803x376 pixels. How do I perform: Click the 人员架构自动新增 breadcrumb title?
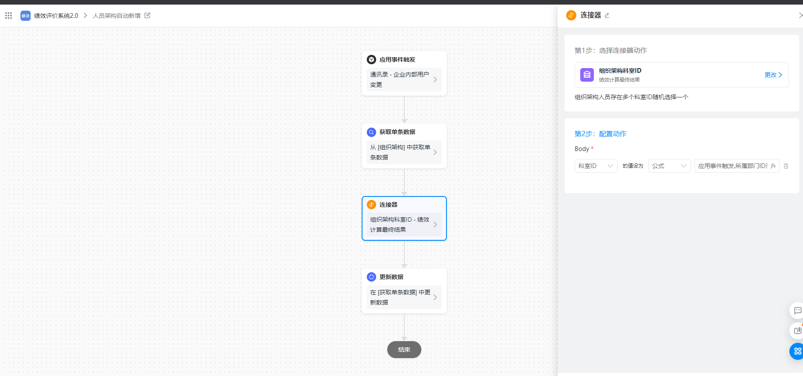[x=117, y=16]
